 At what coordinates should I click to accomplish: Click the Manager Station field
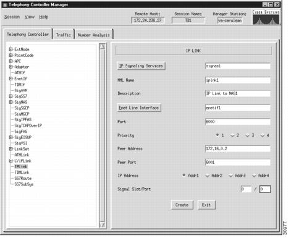pos(230,20)
